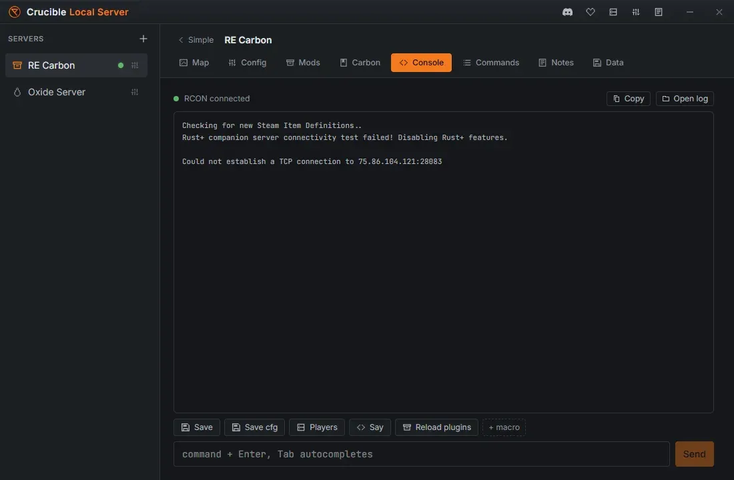Click the heart icon in title bar

tap(591, 12)
